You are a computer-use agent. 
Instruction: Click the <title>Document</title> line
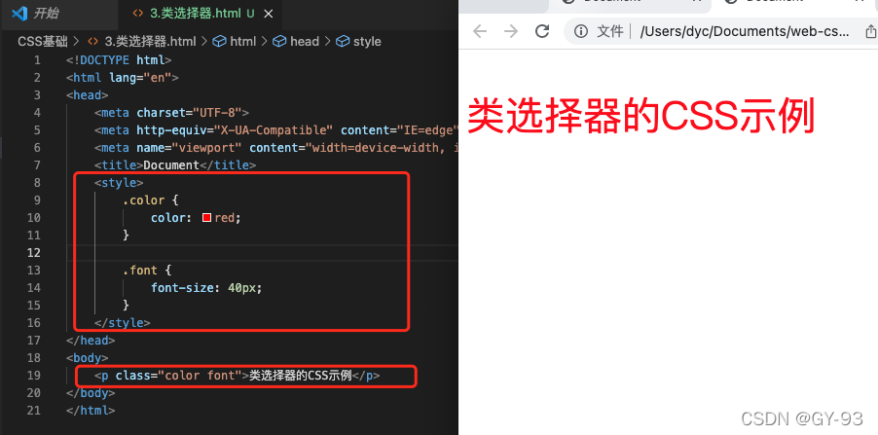[x=175, y=165]
